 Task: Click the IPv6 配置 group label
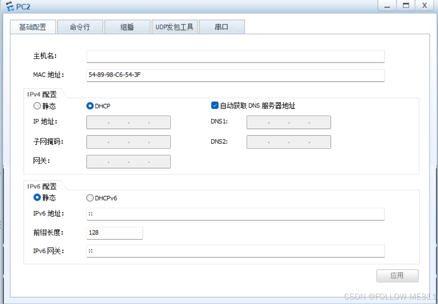(42, 186)
